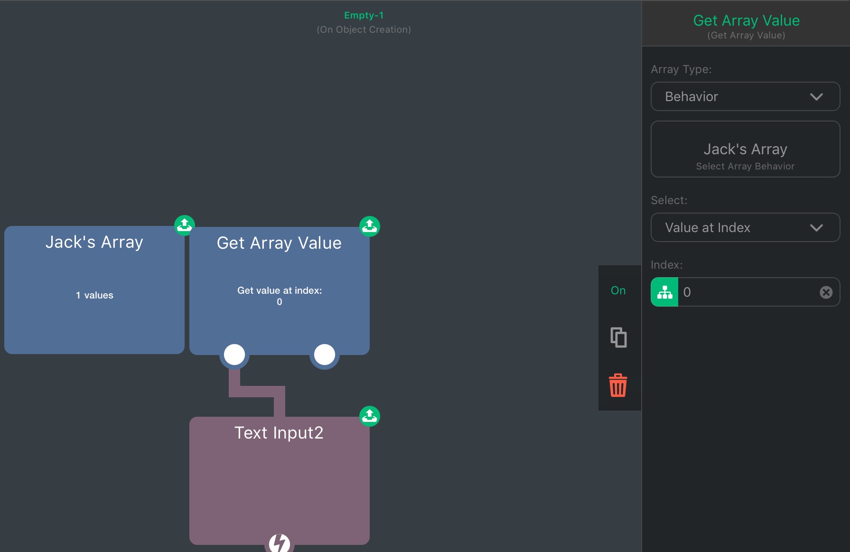Delete behavior with the red trash icon
Screen dimensions: 850x552
(618, 385)
